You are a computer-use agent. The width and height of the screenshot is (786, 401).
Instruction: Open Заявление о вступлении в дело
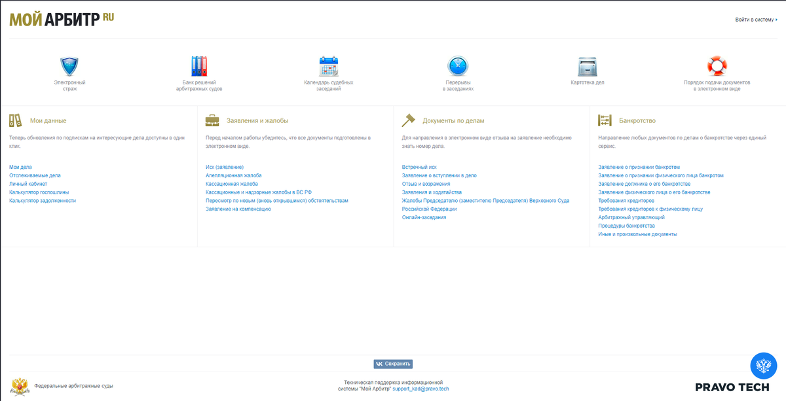click(440, 175)
